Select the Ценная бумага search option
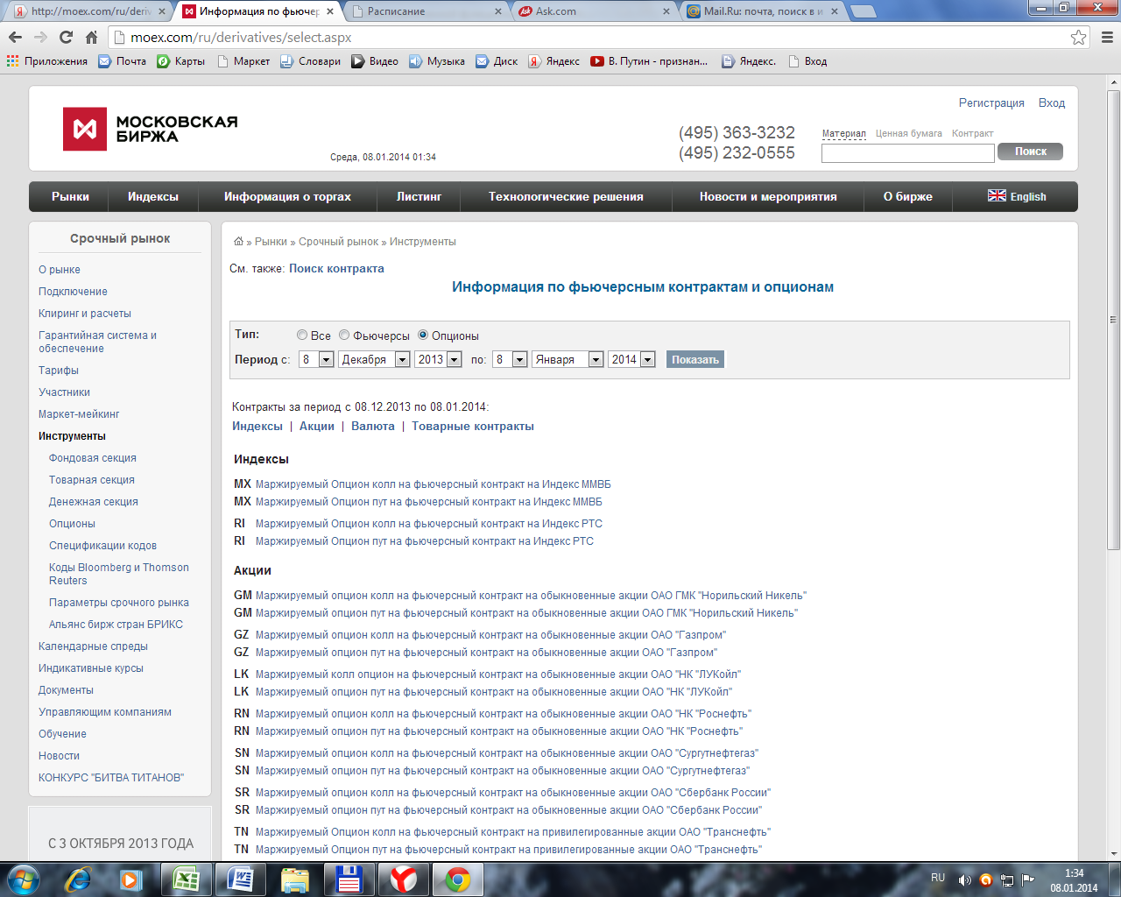Screen dimensions: 1121x897 (x=909, y=133)
